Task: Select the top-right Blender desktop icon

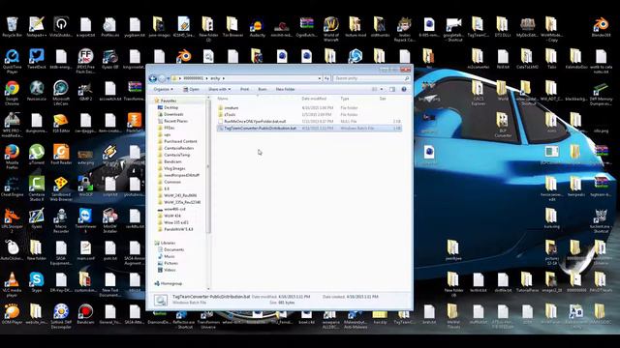Action: click(601, 27)
